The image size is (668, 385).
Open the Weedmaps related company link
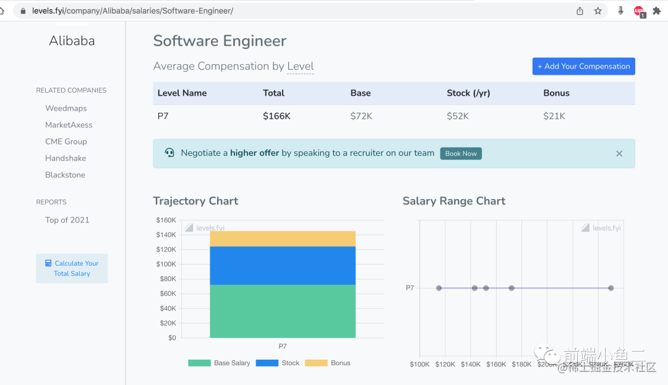click(66, 109)
